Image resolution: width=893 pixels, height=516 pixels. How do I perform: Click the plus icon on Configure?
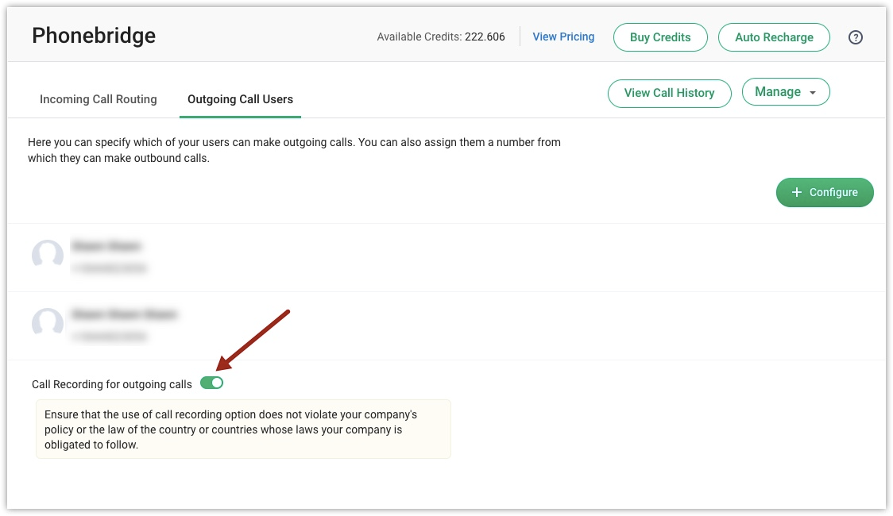(x=798, y=193)
